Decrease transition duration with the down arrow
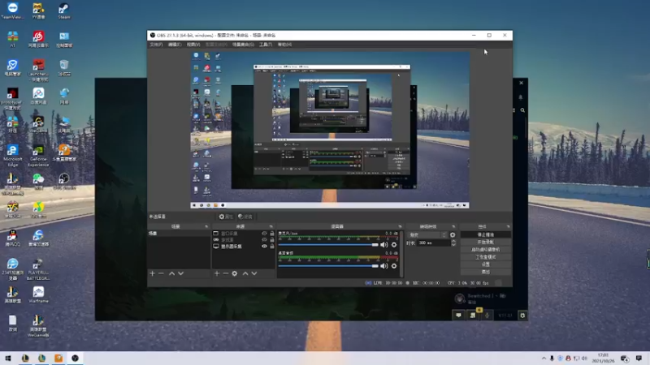650x365 pixels. click(x=453, y=245)
